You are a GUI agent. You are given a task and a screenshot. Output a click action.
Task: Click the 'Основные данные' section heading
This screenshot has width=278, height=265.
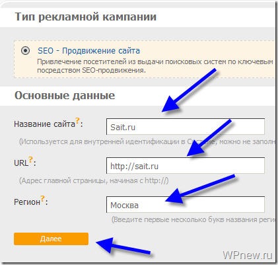click(x=65, y=95)
